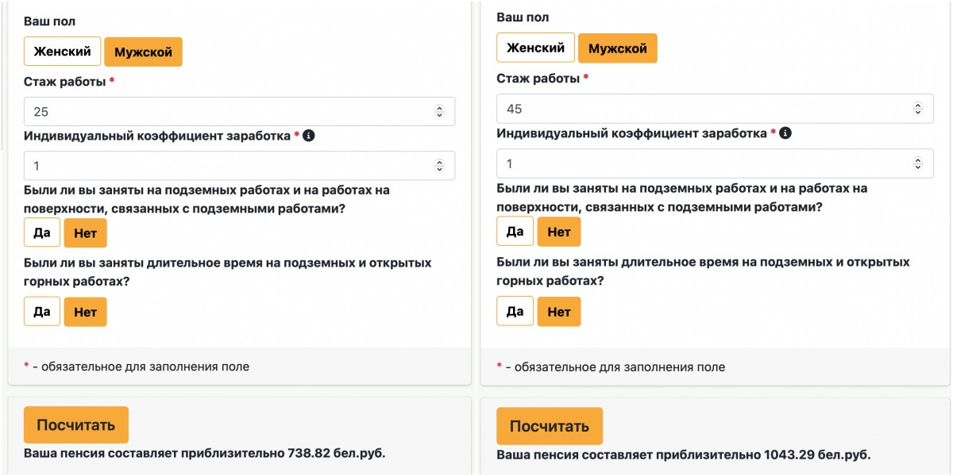
Task: Click 'Индивидуальный коэффициент заработка' label in the 738.82 form
Action: click(157, 136)
